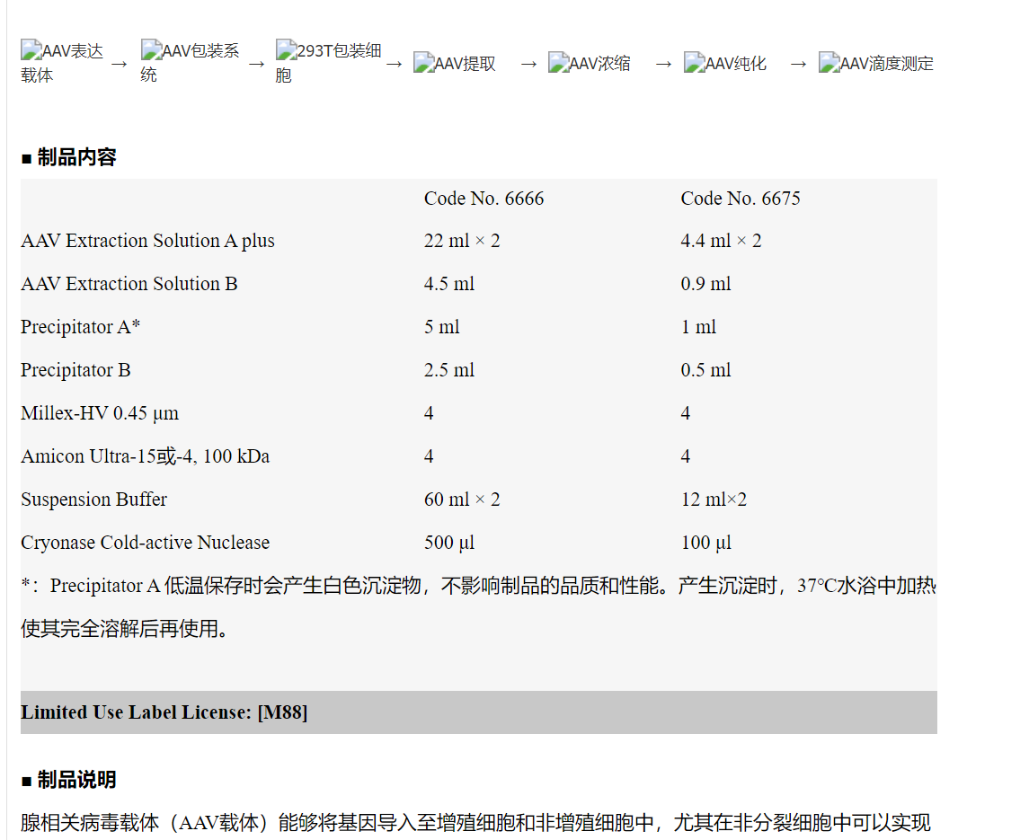Click the AAV浓缩 step image

click(590, 64)
